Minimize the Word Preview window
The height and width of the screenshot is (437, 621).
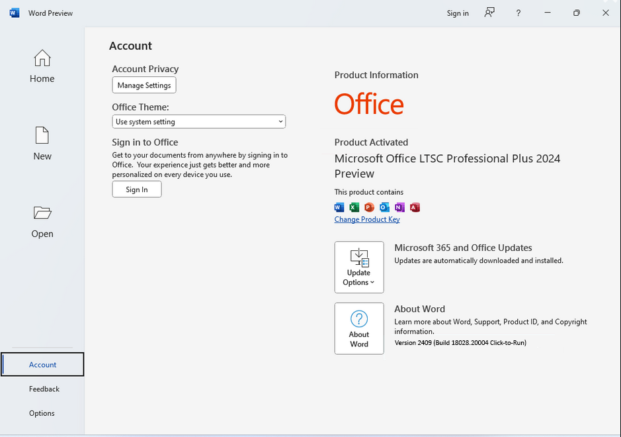pyautogui.click(x=548, y=13)
